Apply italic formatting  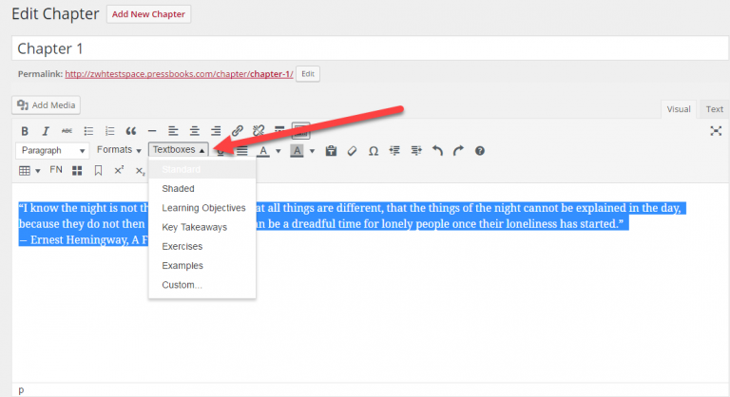coord(46,131)
